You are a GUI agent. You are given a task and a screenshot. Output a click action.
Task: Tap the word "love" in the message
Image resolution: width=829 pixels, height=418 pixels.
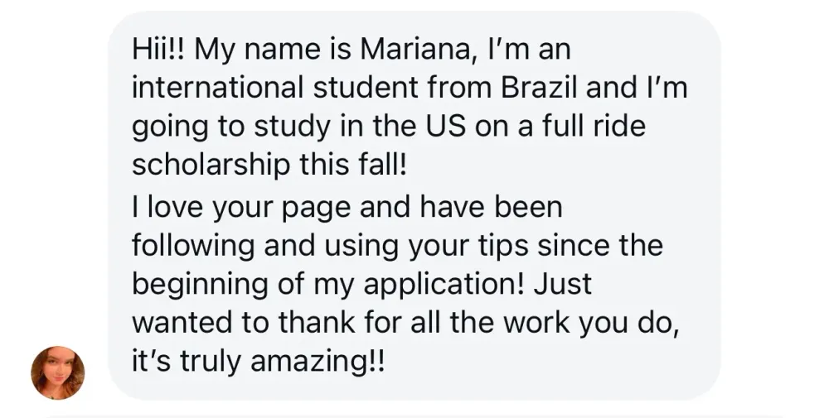tap(177, 207)
